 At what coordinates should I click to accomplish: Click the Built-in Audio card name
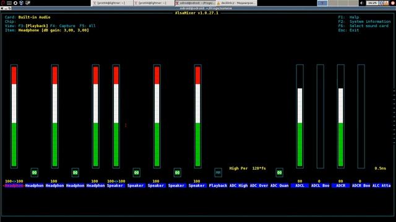[35, 17]
